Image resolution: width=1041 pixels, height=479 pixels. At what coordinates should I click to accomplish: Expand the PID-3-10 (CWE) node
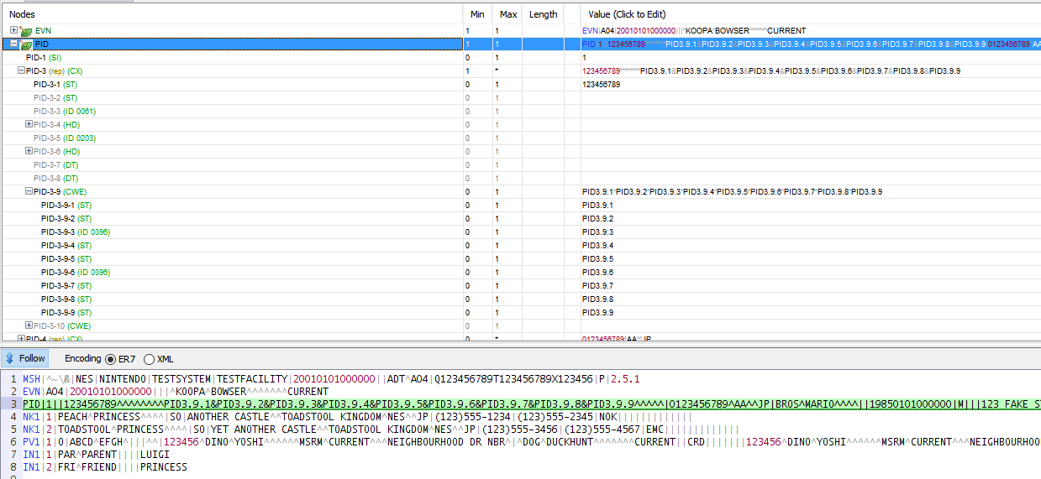coord(29,325)
